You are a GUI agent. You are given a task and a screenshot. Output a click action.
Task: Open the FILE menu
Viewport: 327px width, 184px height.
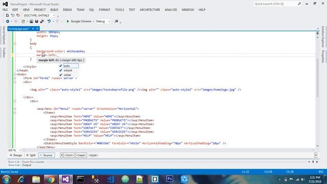(5, 10)
